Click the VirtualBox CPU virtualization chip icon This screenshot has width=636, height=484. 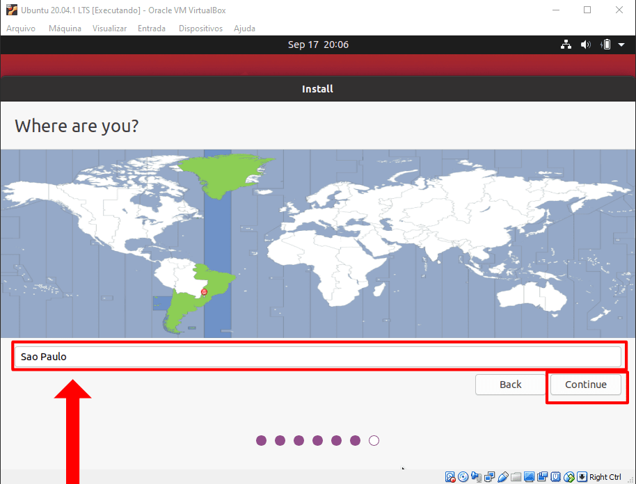coord(556,477)
